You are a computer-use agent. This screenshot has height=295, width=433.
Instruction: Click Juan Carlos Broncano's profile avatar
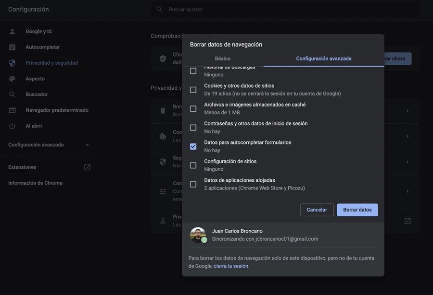point(198,235)
